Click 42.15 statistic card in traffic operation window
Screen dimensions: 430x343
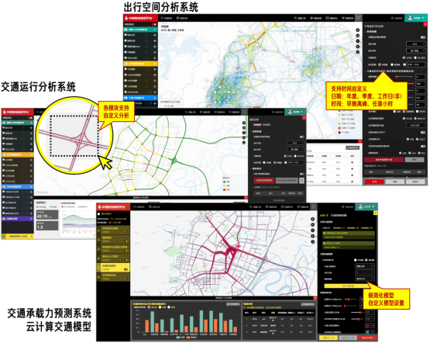coord(47,215)
